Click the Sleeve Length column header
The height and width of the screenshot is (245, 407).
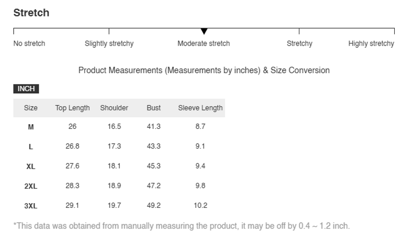(200, 108)
